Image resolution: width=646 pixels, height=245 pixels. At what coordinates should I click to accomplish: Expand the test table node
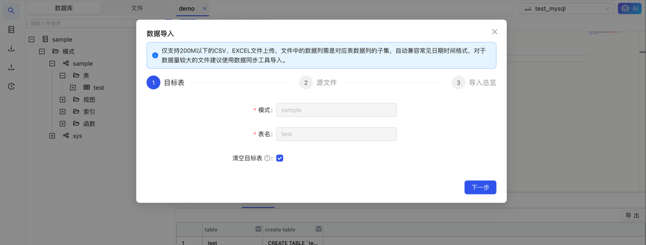73,87
